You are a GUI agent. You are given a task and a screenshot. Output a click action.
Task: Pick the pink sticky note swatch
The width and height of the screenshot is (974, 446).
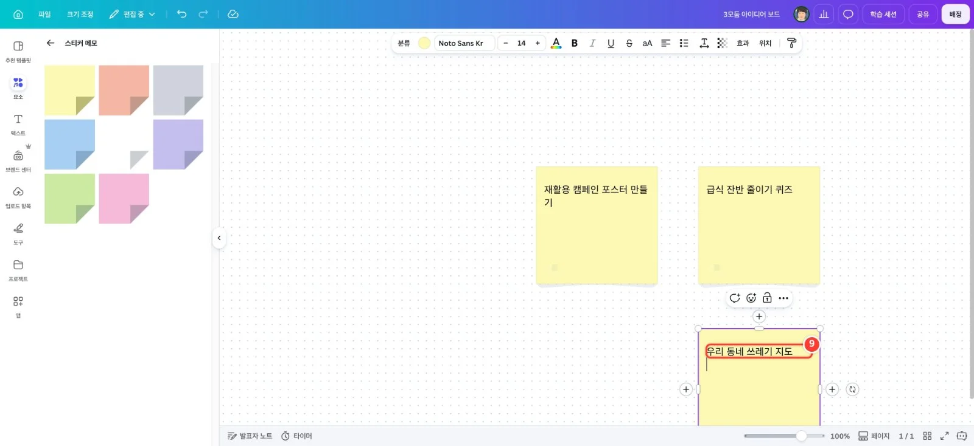(x=124, y=199)
